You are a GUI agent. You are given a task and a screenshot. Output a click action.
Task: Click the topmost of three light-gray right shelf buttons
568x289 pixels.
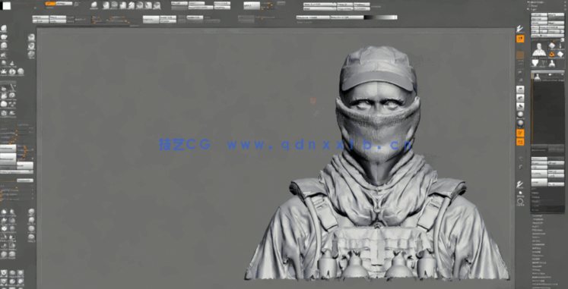click(520, 89)
